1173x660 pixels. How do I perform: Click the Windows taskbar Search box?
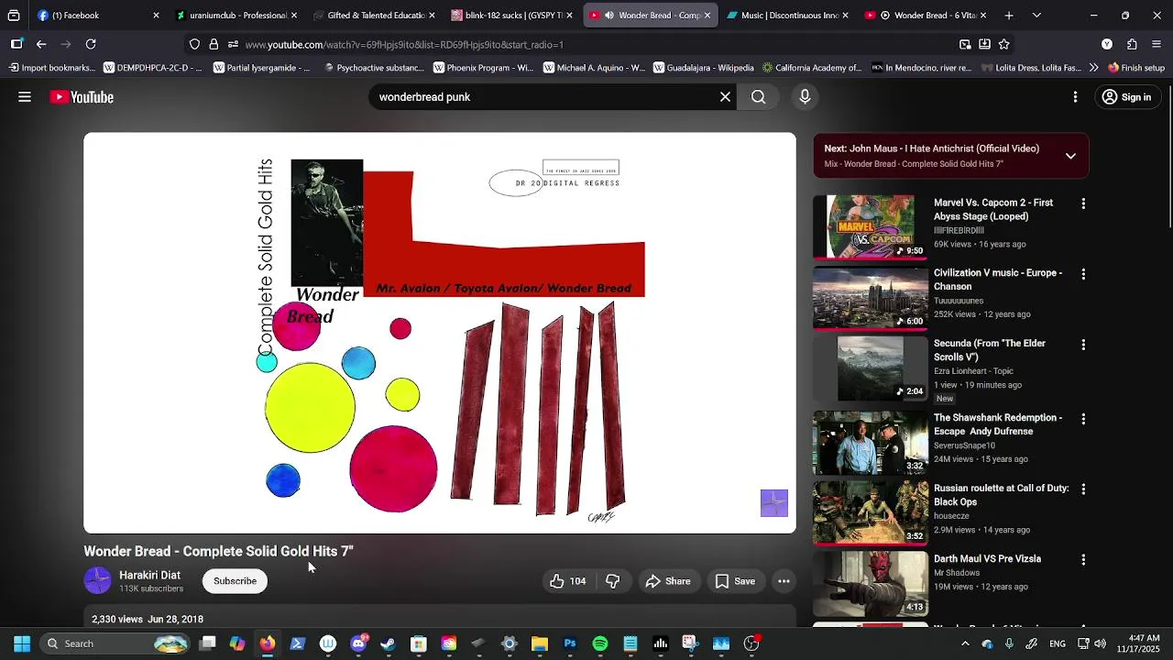116,643
